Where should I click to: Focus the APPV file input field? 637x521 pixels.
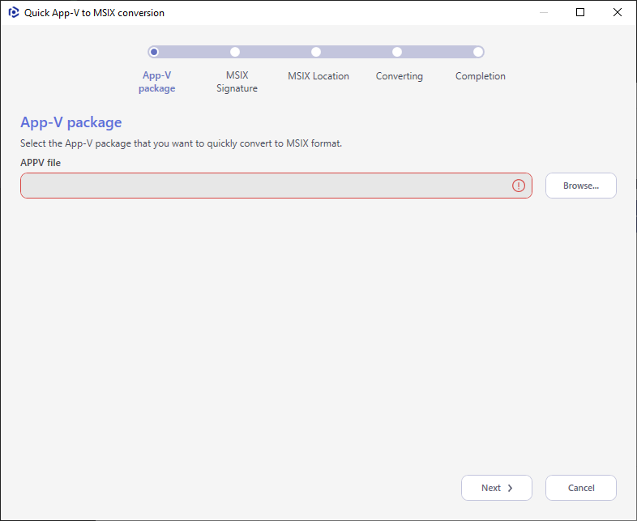[276, 186]
